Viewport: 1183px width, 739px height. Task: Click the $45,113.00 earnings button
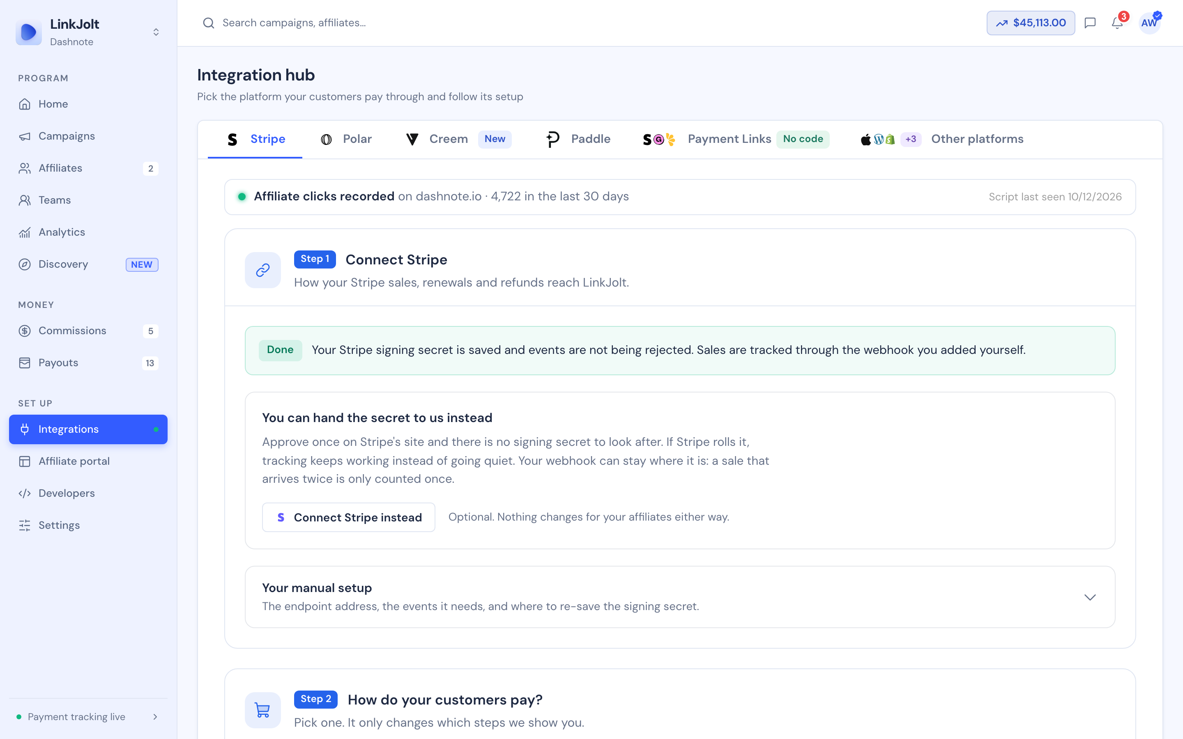tap(1031, 23)
